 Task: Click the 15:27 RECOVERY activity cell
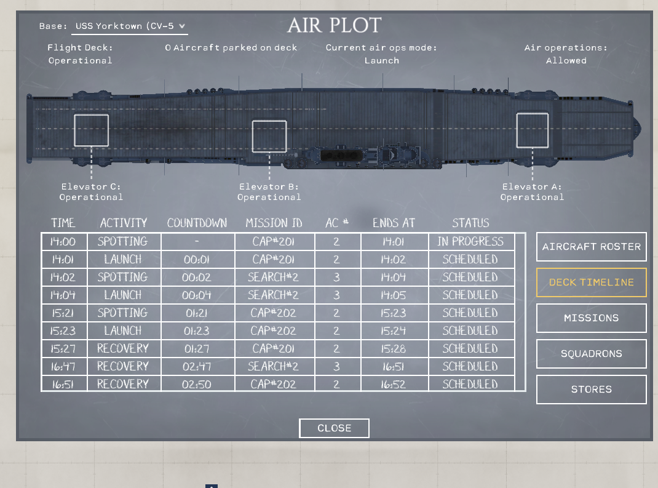tap(124, 348)
